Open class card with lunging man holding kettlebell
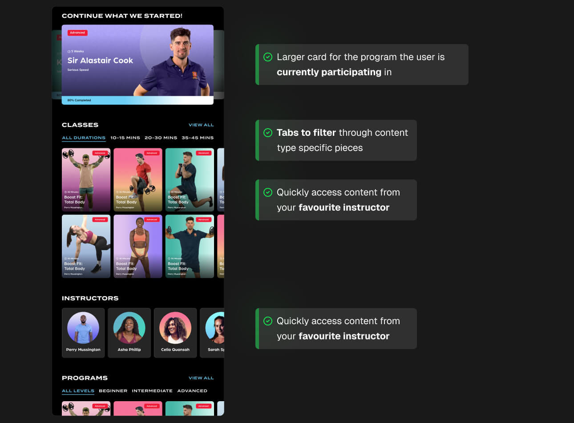 coord(190,180)
